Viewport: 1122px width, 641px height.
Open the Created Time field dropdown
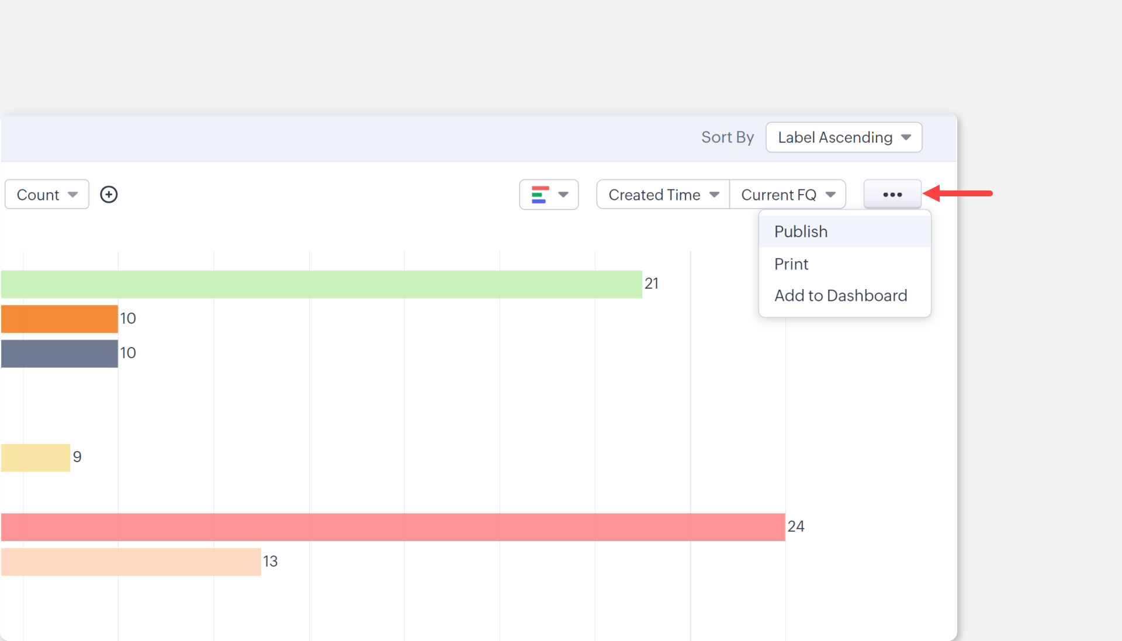pos(663,195)
